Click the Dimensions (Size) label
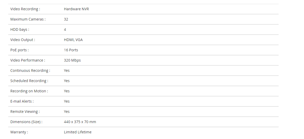304x139 pixels. pos(26,122)
